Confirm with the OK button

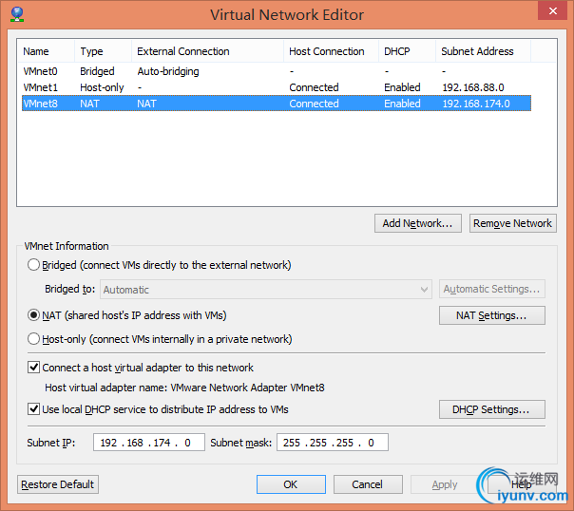[291, 484]
